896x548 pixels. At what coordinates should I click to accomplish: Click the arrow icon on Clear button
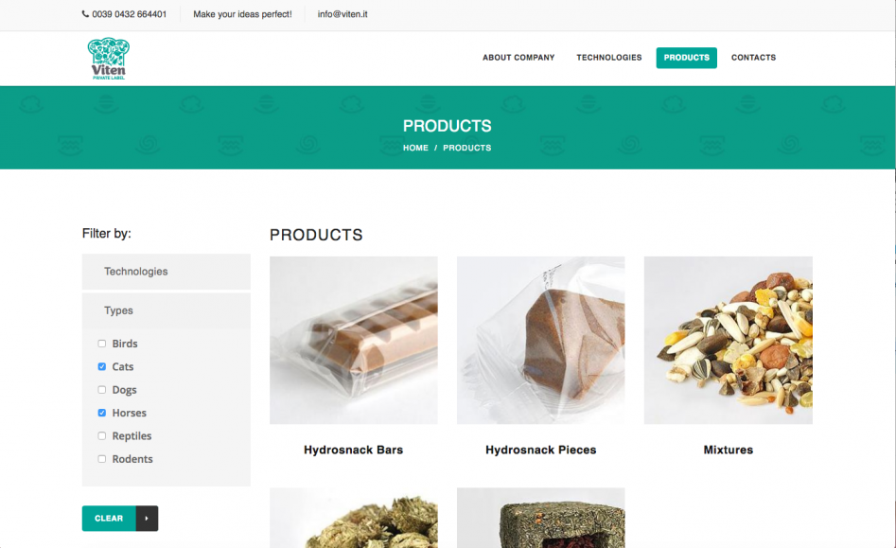pyautogui.click(x=147, y=519)
